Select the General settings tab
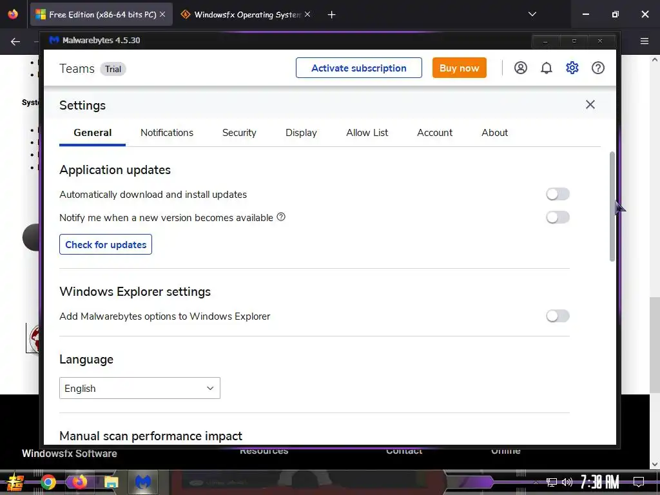This screenshot has height=495, width=660. pos(93,133)
